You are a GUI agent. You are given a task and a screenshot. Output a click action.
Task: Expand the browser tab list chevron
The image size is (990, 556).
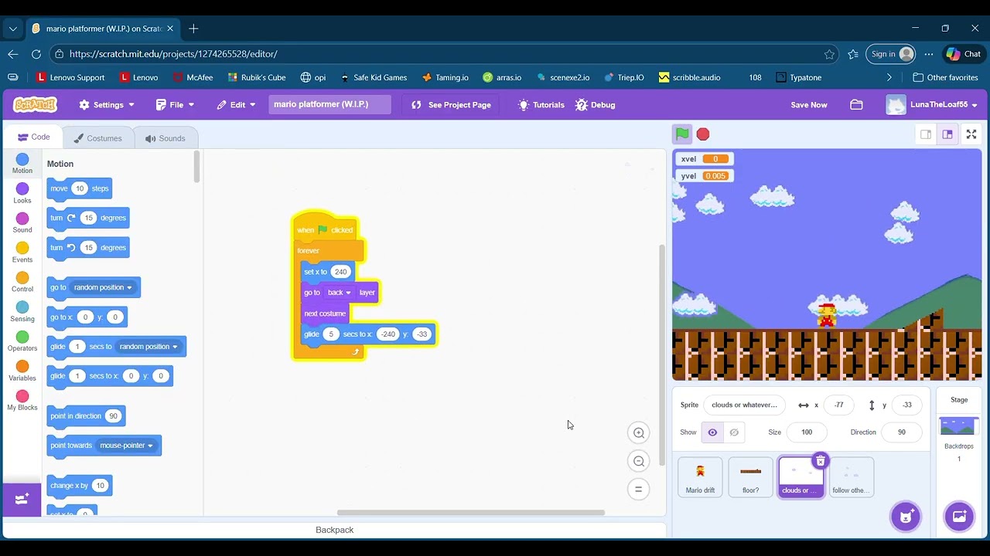tap(13, 29)
